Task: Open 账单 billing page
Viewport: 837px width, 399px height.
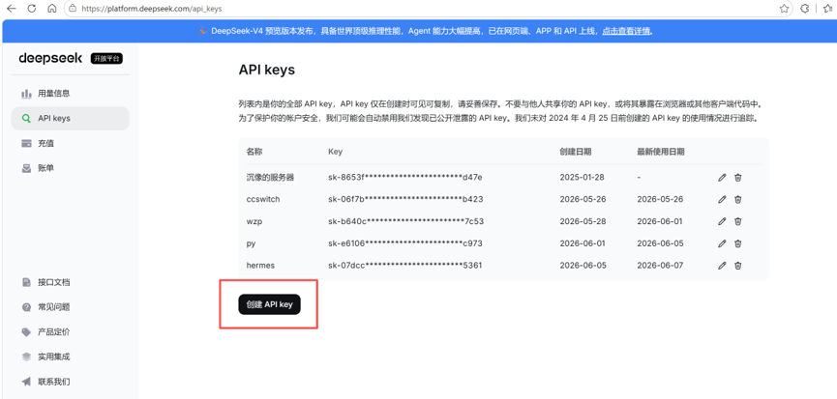Action: (71, 168)
